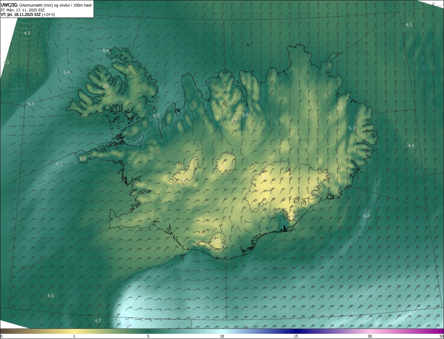Click the colorbar tick label 5

(148, 337)
